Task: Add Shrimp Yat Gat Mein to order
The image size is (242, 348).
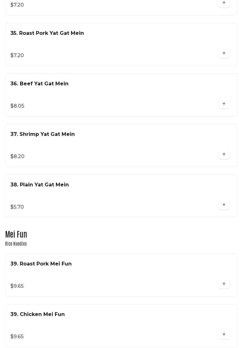Action: point(224,154)
